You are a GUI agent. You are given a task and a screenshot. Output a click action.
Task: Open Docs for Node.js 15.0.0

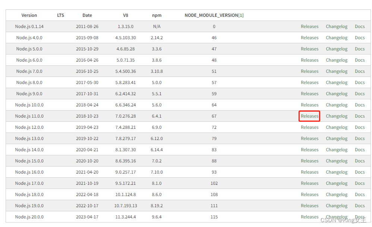coord(360,161)
